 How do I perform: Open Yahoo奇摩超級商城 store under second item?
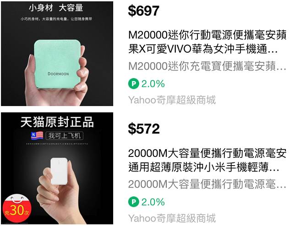click(x=172, y=218)
